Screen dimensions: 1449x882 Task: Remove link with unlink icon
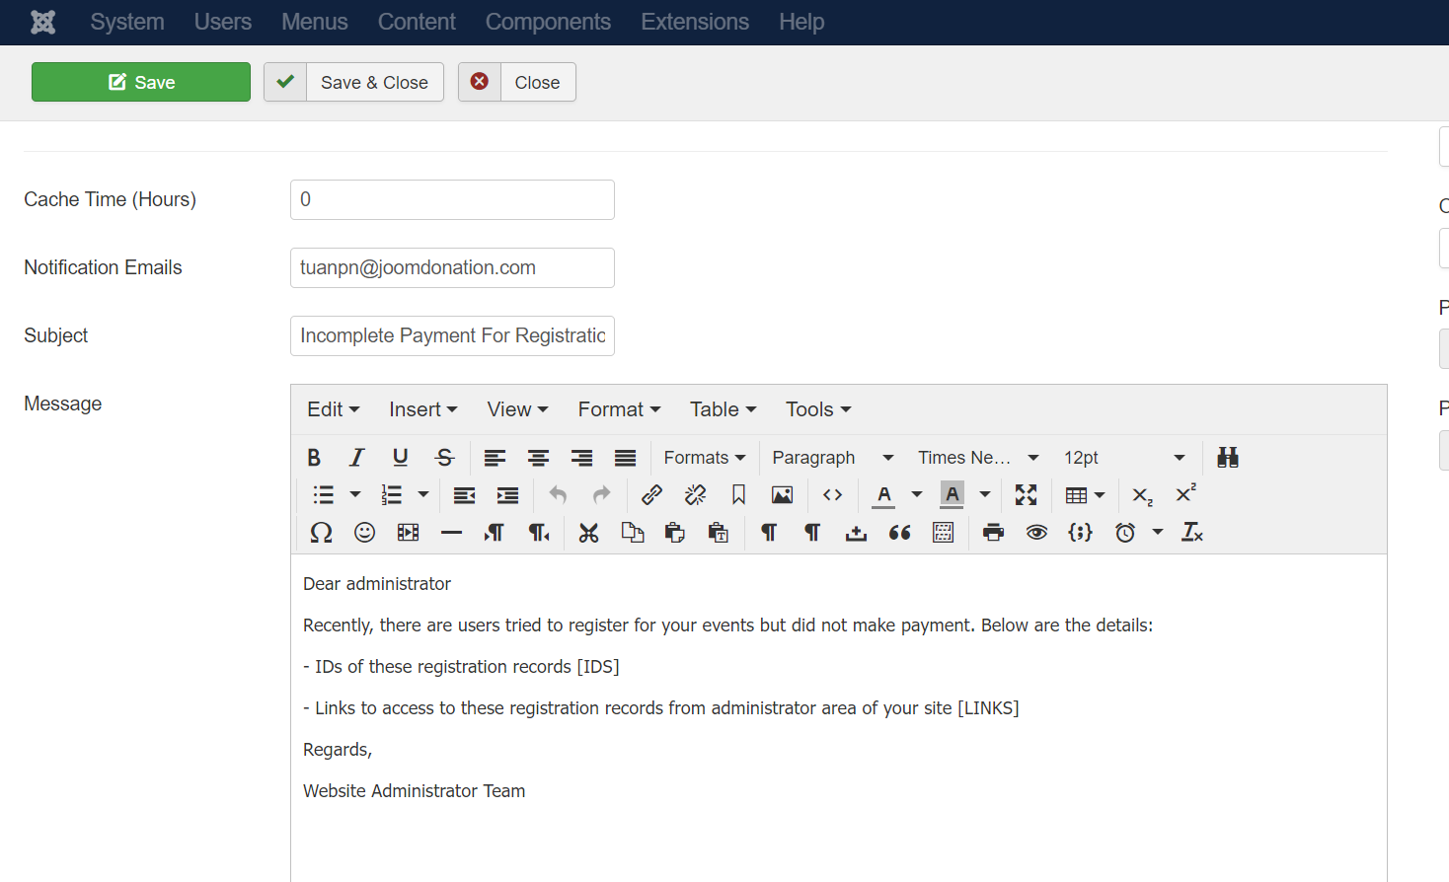pyautogui.click(x=695, y=495)
